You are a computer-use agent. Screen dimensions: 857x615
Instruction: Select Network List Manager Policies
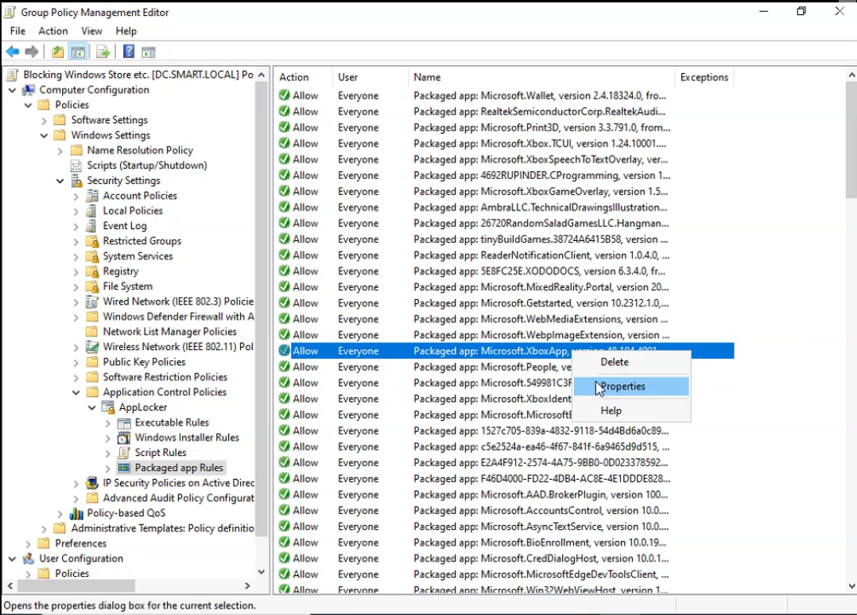click(x=169, y=332)
